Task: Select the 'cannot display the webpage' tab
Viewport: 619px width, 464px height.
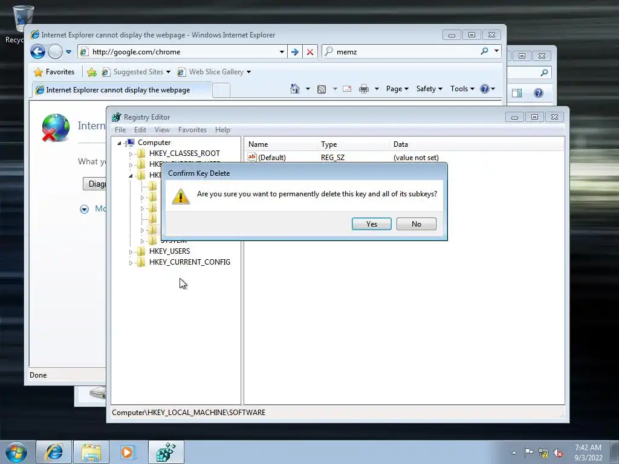Action: (x=122, y=90)
